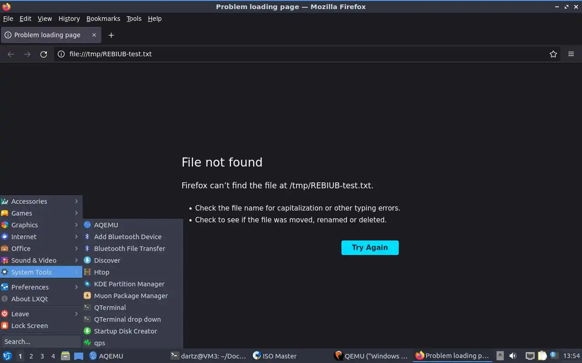The height and width of the screenshot is (363, 582).
Task: Open a new tab with plus button
Action: 111,35
